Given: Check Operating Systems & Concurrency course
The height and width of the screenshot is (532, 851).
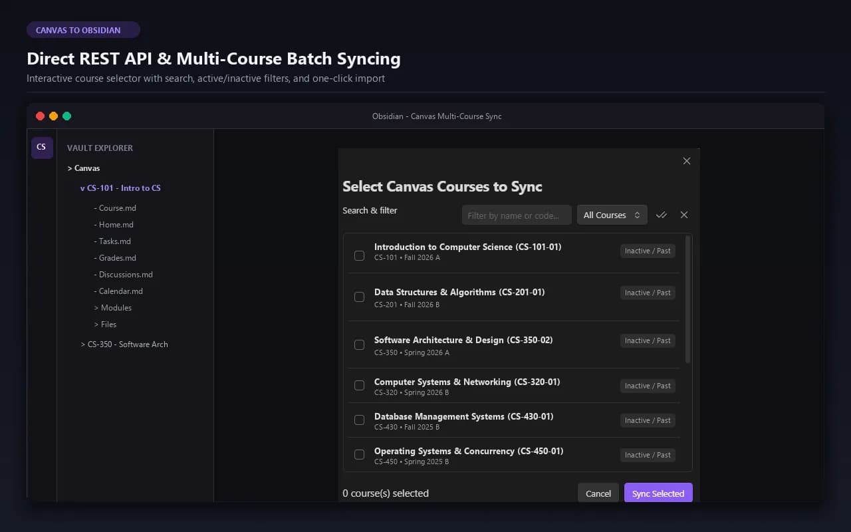Looking at the screenshot, I should tap(359, 455).
